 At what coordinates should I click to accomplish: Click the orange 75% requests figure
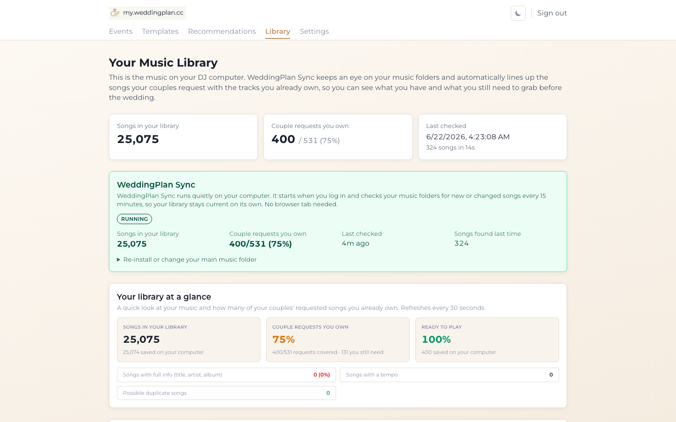284,339
